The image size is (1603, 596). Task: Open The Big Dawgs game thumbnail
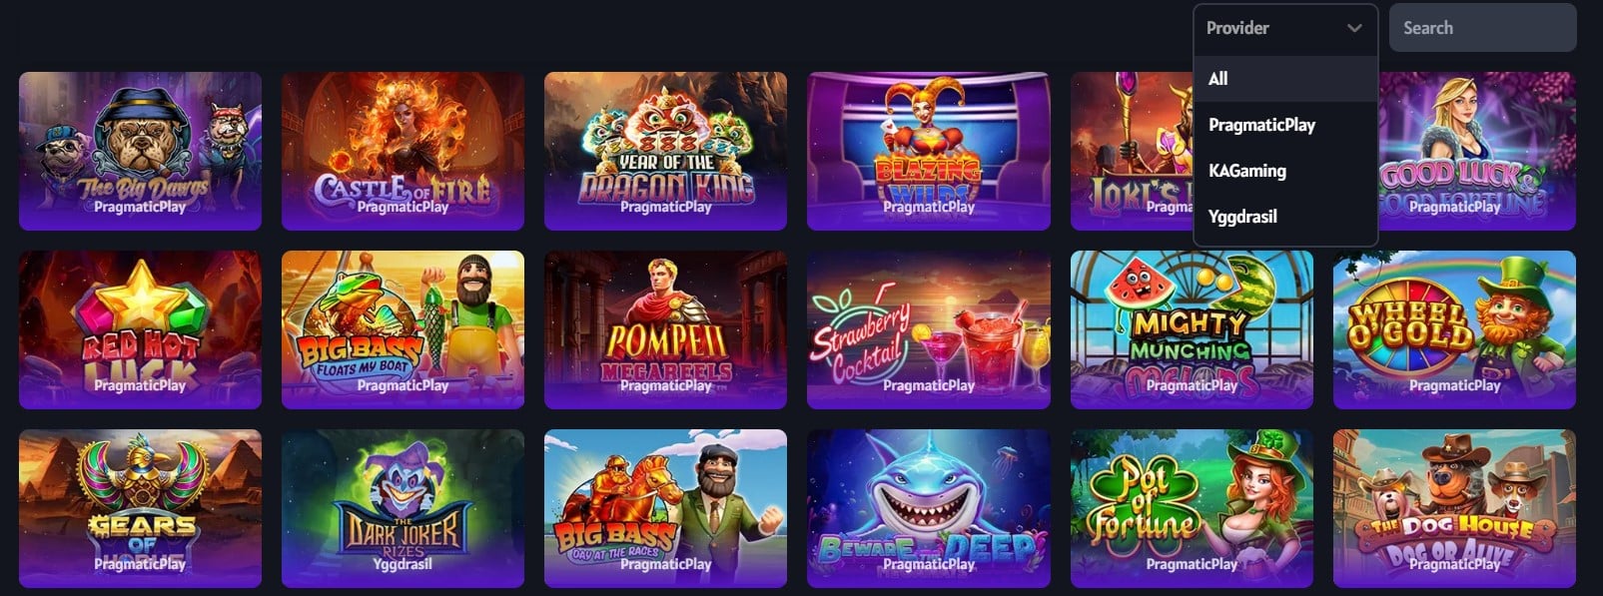click(x=140, y=151)
